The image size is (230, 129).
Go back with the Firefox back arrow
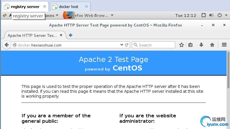pyautogui.click(x=7, y=45)
